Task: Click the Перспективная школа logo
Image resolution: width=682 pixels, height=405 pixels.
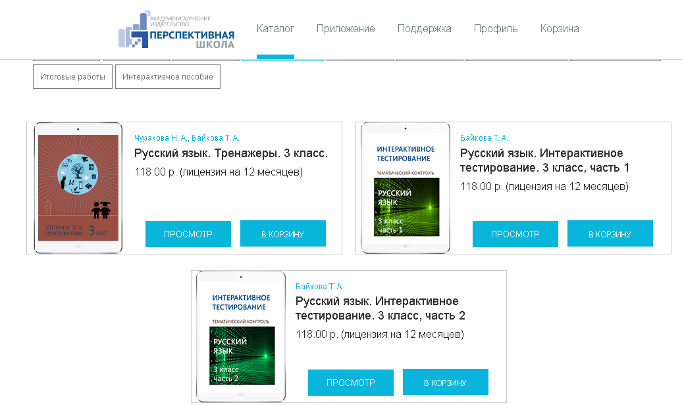Action: [176, 32]
